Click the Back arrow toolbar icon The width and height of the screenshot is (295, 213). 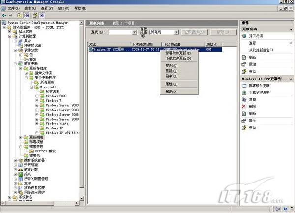[4, 15]
